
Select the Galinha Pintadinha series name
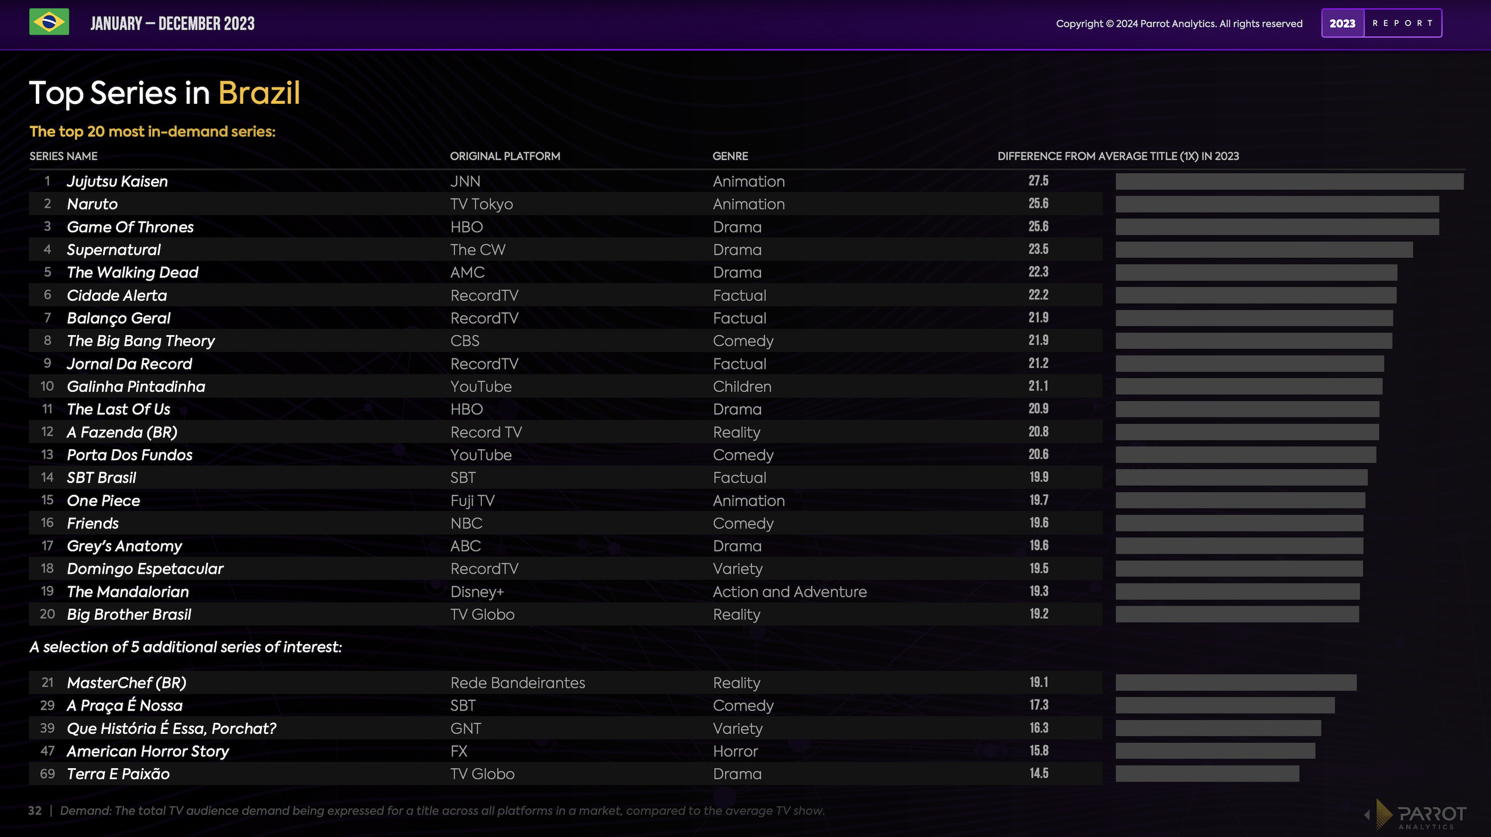click(x=136, y=387)
